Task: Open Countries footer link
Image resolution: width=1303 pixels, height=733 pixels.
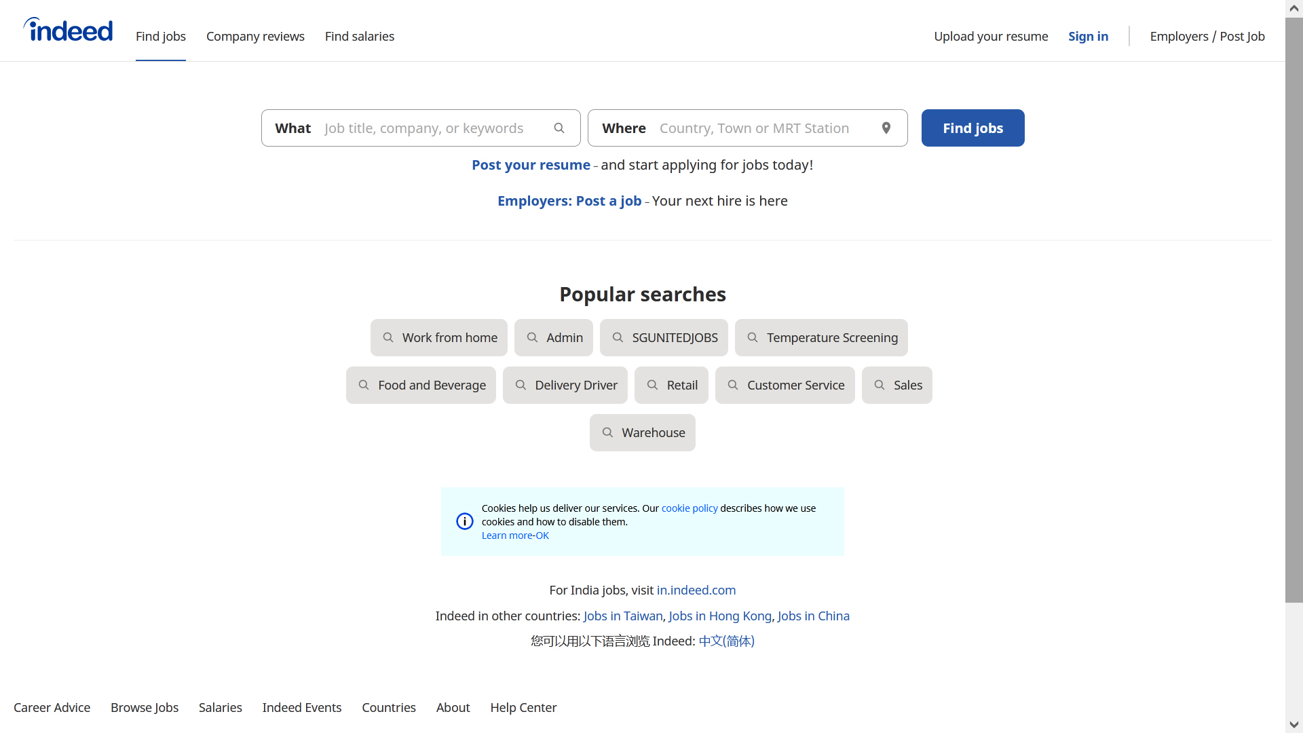Action: 389,707
